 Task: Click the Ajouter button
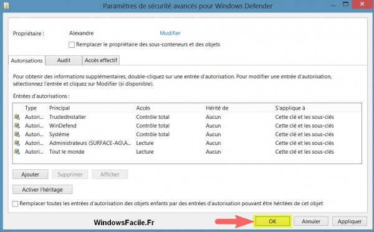click(31, 174)
